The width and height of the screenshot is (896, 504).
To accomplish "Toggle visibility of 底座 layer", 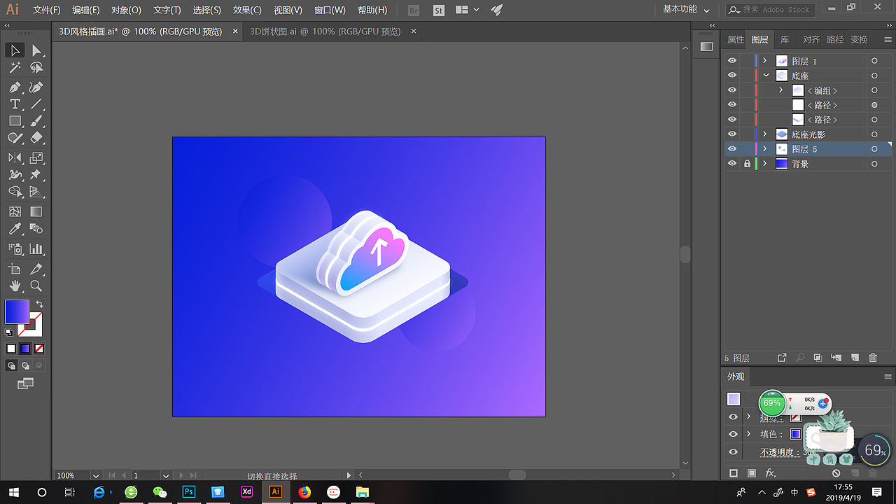I will [732, 76].
